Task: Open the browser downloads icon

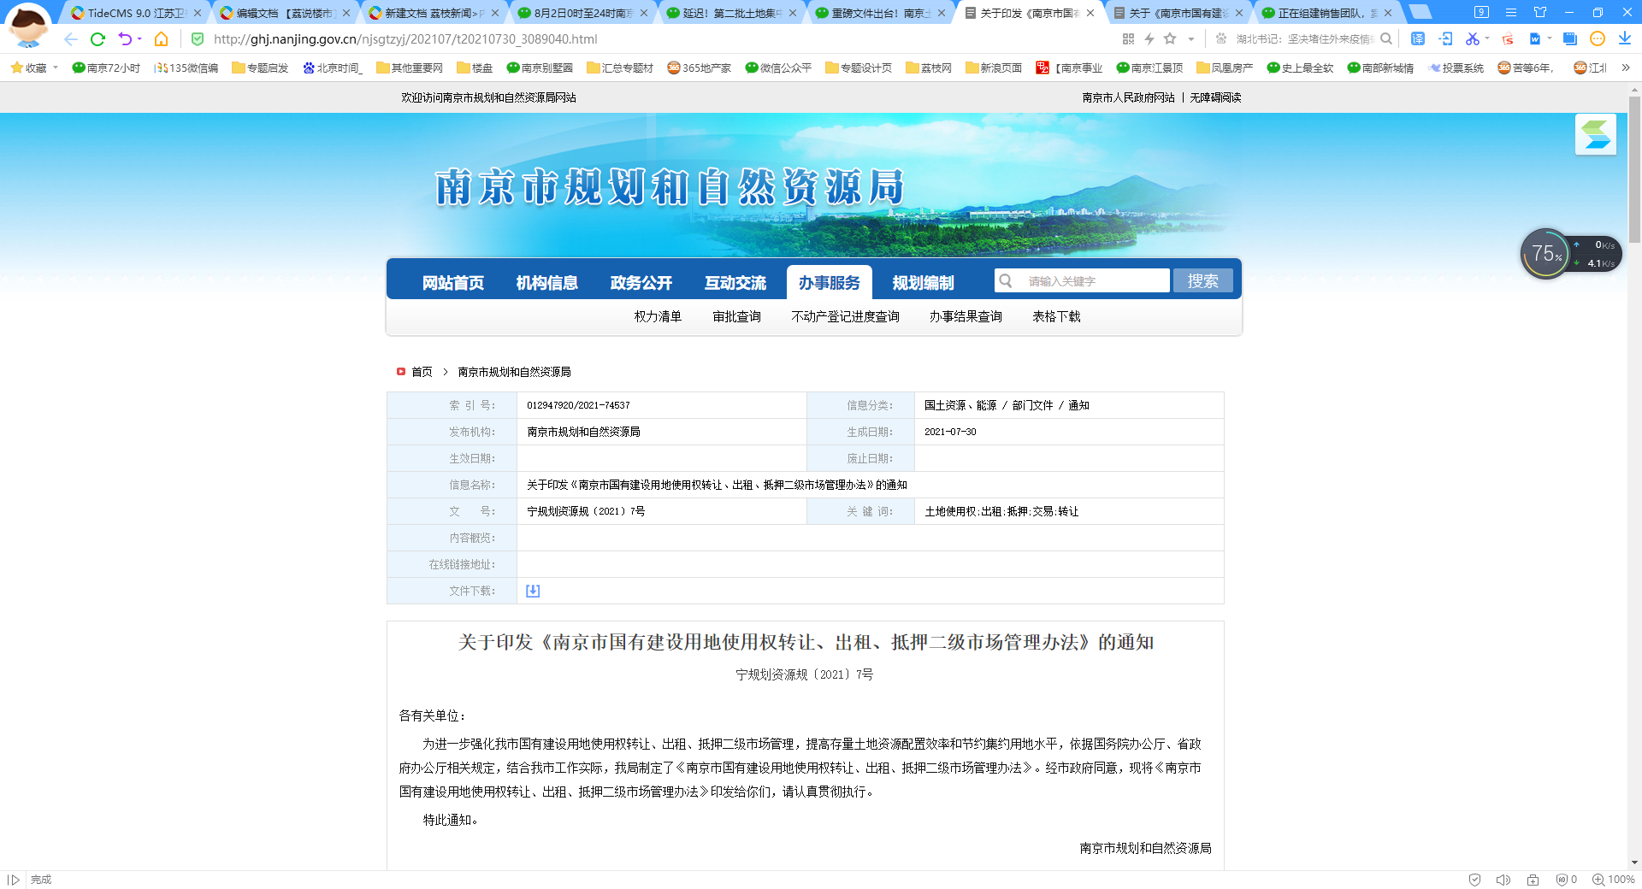Action: coord(1624,39)
